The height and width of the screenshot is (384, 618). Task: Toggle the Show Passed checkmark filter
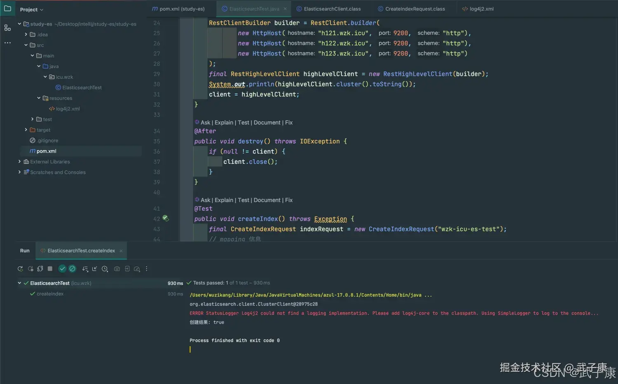tap(62, 269)
